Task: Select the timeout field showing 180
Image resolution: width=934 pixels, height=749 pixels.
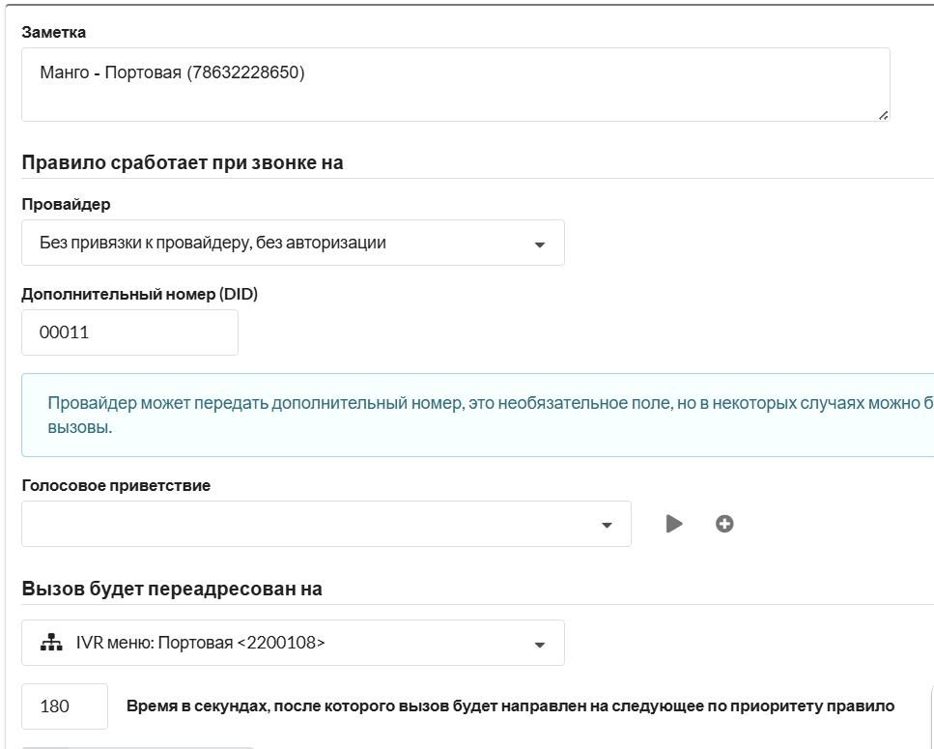Action: click(65, 706)
